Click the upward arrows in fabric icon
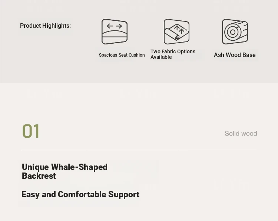 (179, 30)
